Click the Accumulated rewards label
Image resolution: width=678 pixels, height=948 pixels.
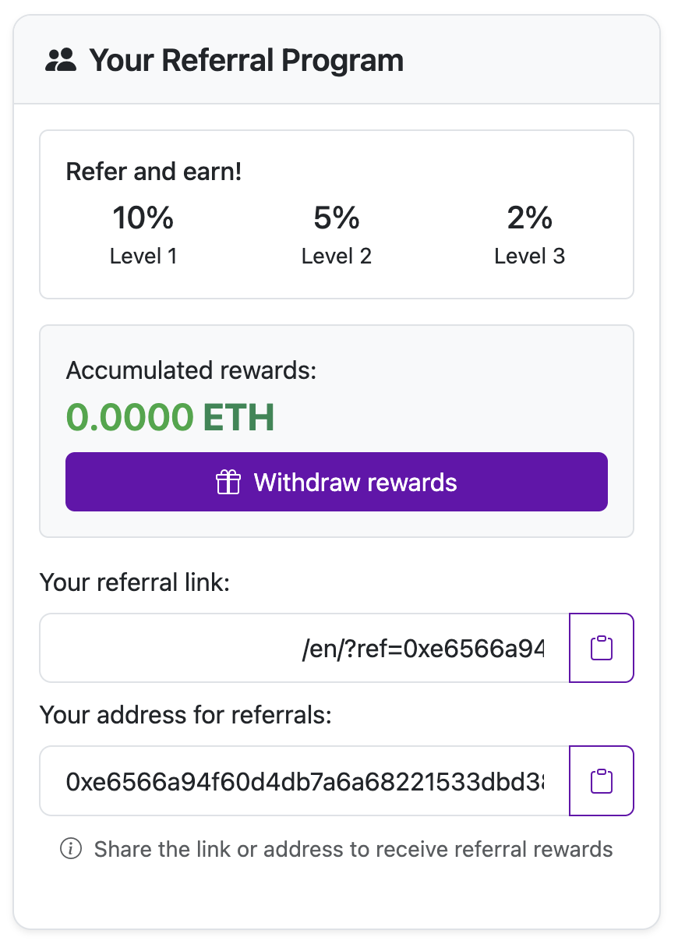click(191, 370)
